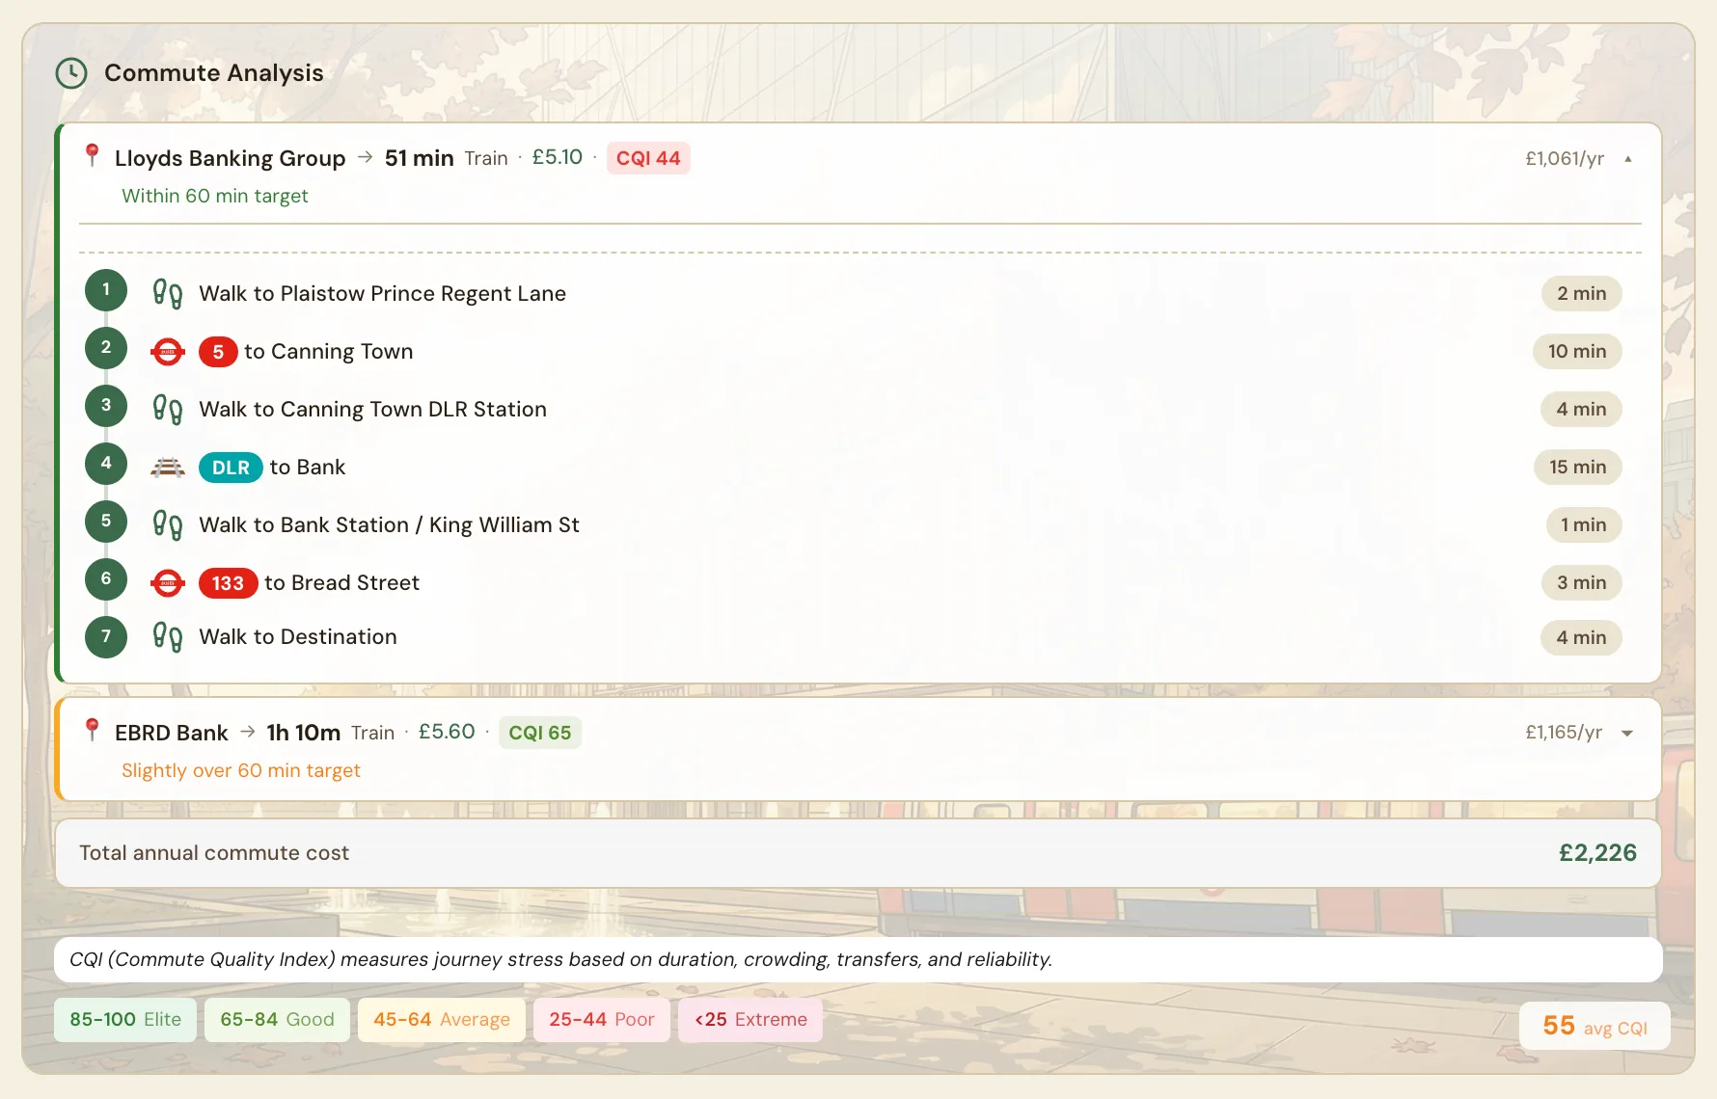Click the bus roundel icon for route 5
Viewport: 1717px width, 1099px height.
click(x=168, y=352)
